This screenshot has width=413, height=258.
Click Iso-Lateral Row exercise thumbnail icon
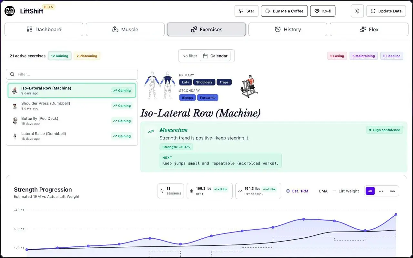[x=15, y=91]
